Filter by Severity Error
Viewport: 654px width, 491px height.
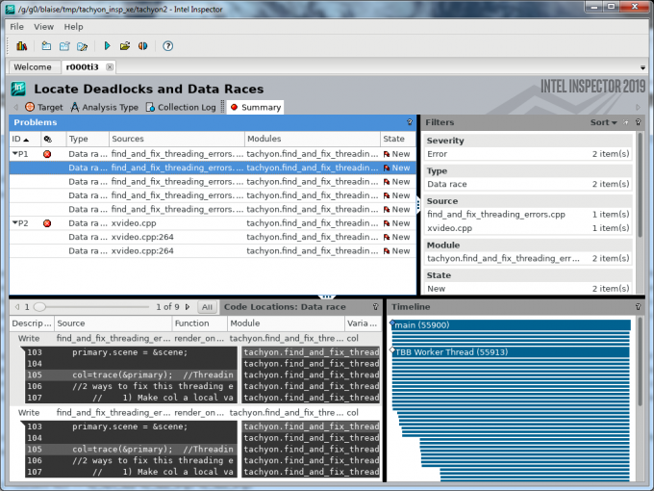[528, 154]
